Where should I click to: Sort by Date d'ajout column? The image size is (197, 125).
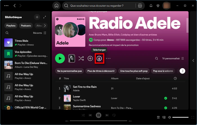pos(143,78)
